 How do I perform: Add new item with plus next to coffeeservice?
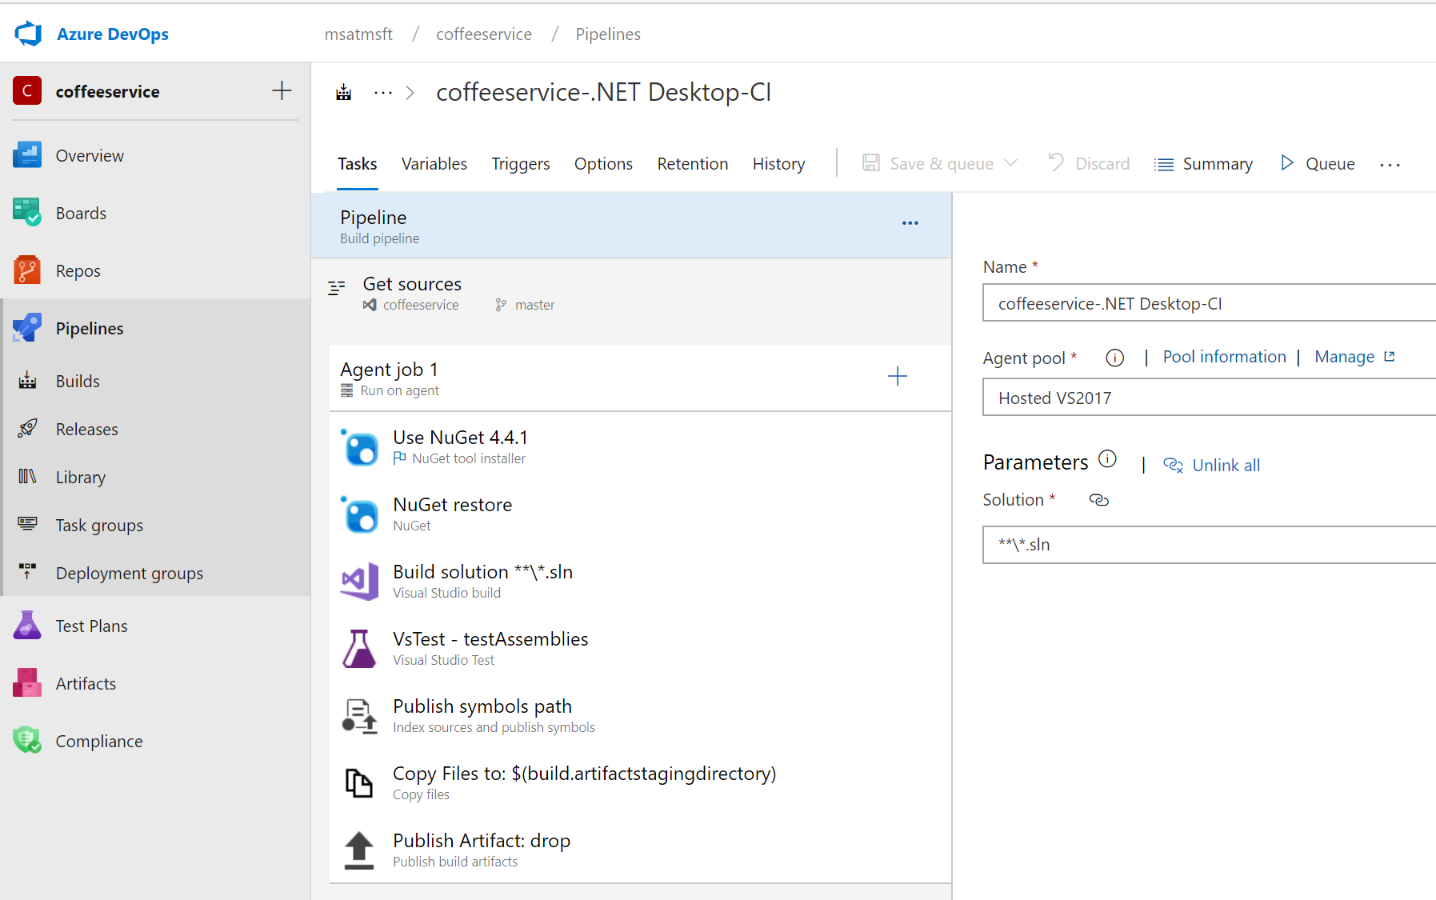[282, 90]
